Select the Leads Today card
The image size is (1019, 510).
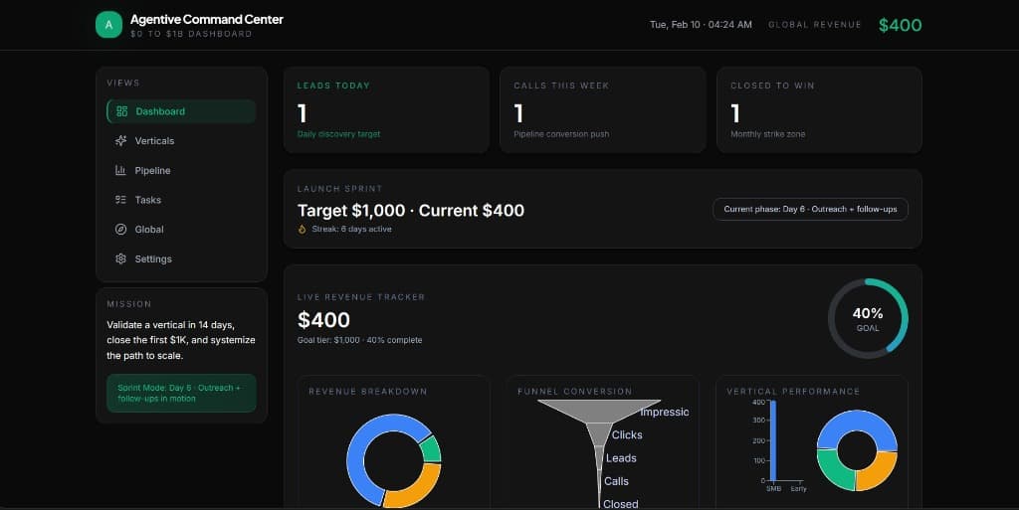(386, 109)
